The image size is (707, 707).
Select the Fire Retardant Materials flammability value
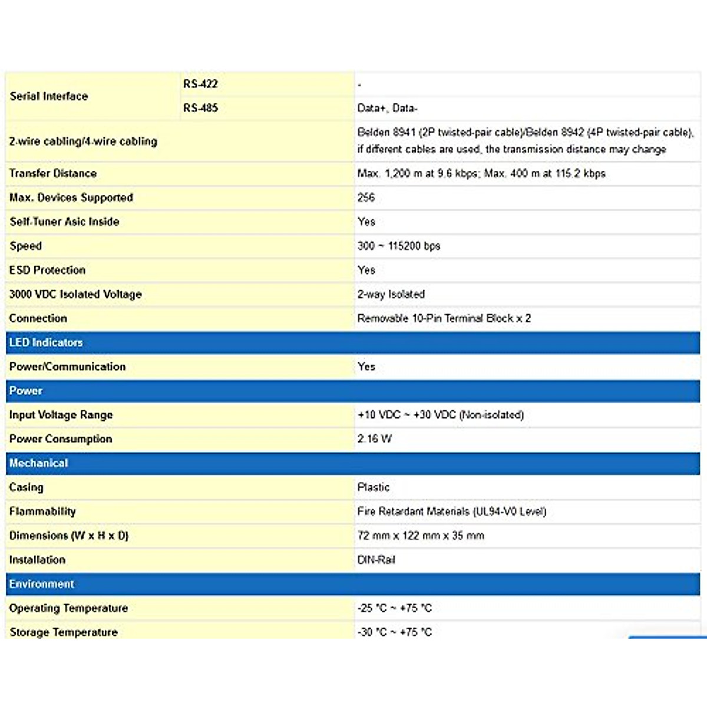(x=451, y=511)
